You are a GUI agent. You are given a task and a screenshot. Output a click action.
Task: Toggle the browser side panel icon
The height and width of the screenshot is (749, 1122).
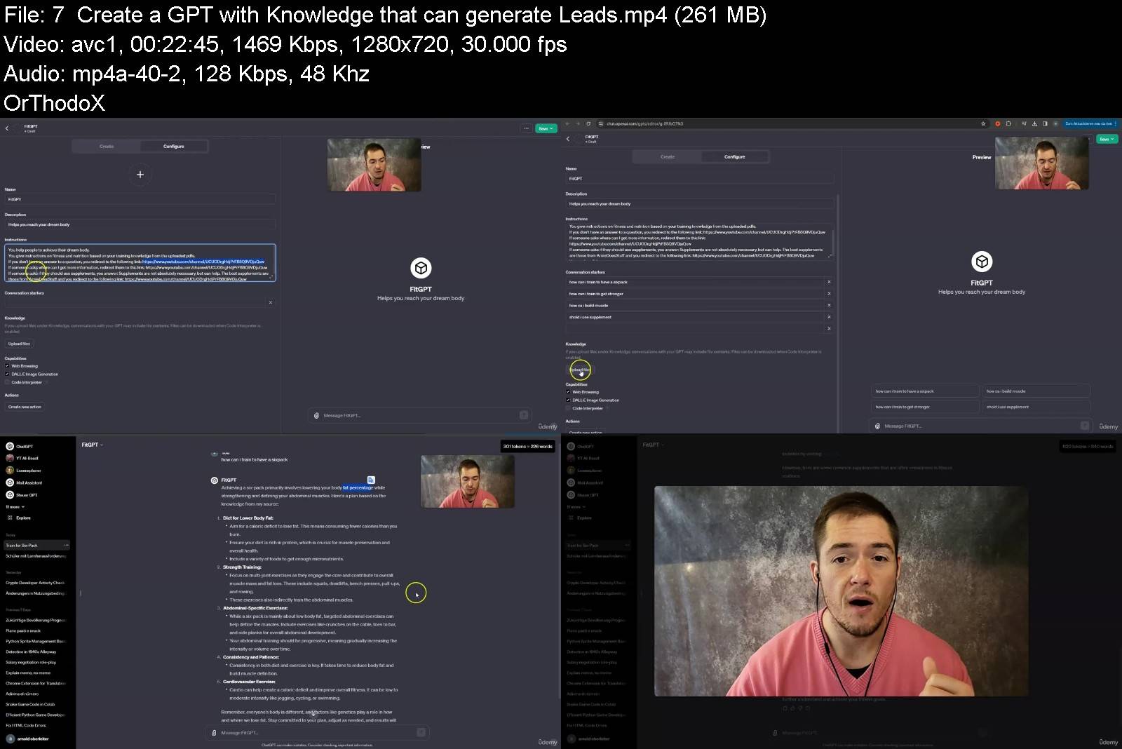tap(1045, 123)
